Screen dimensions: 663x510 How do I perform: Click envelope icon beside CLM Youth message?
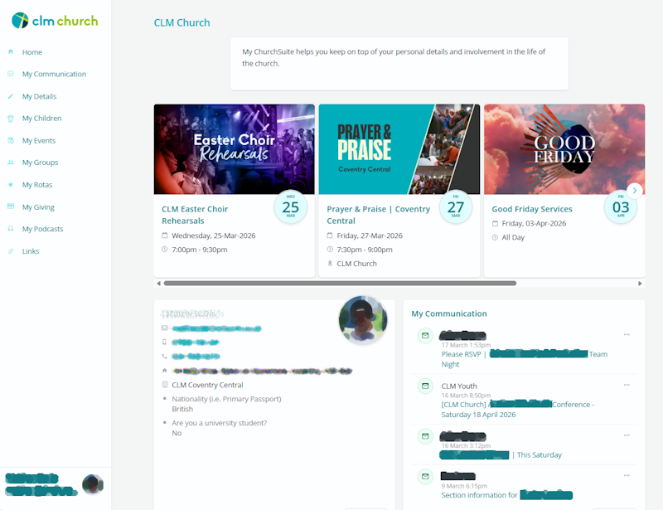coord(425,386)
